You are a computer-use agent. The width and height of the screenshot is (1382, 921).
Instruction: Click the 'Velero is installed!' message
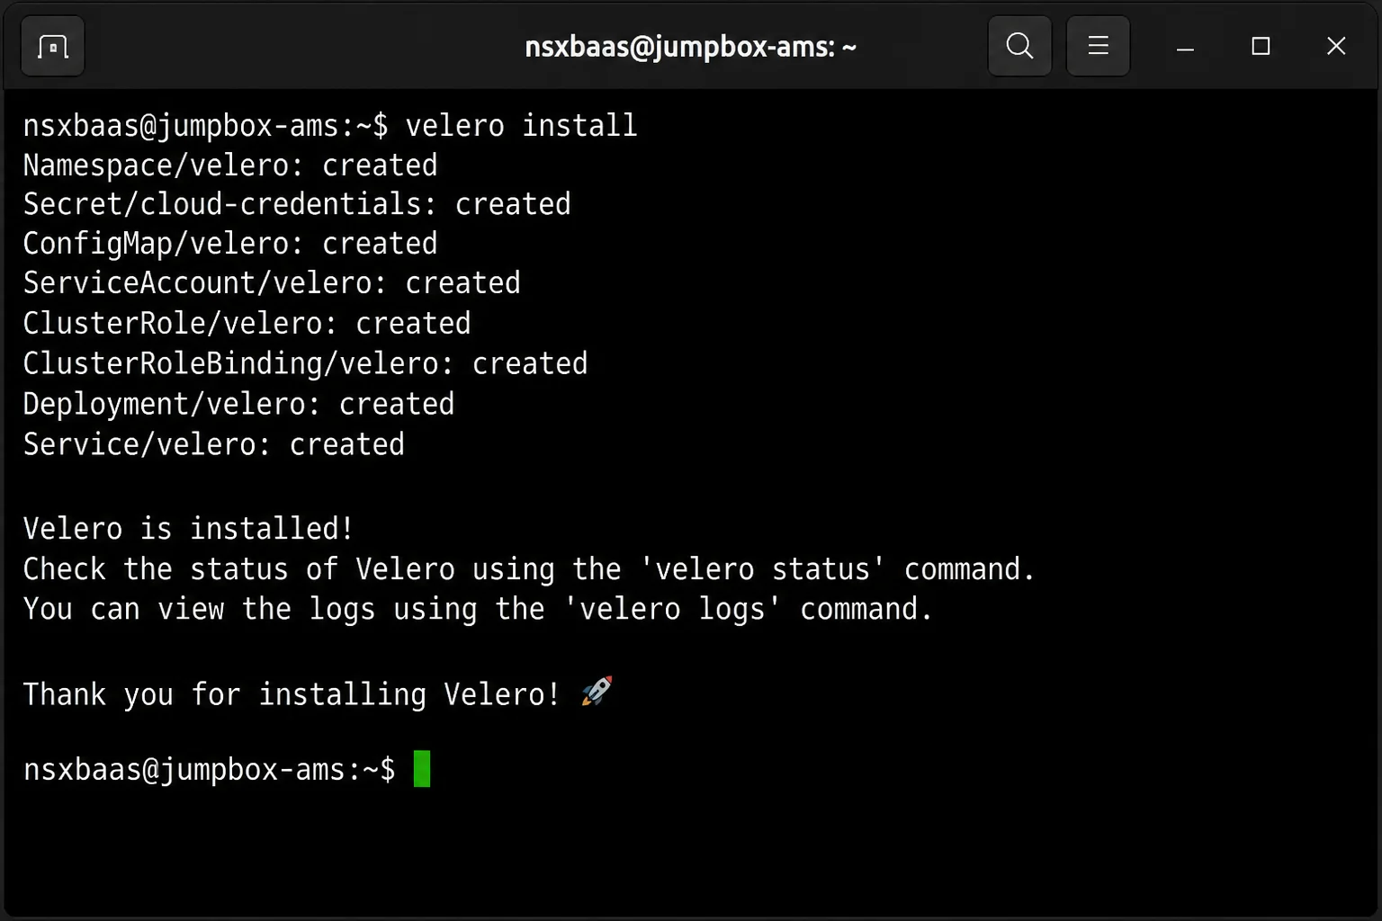(189, 528)
